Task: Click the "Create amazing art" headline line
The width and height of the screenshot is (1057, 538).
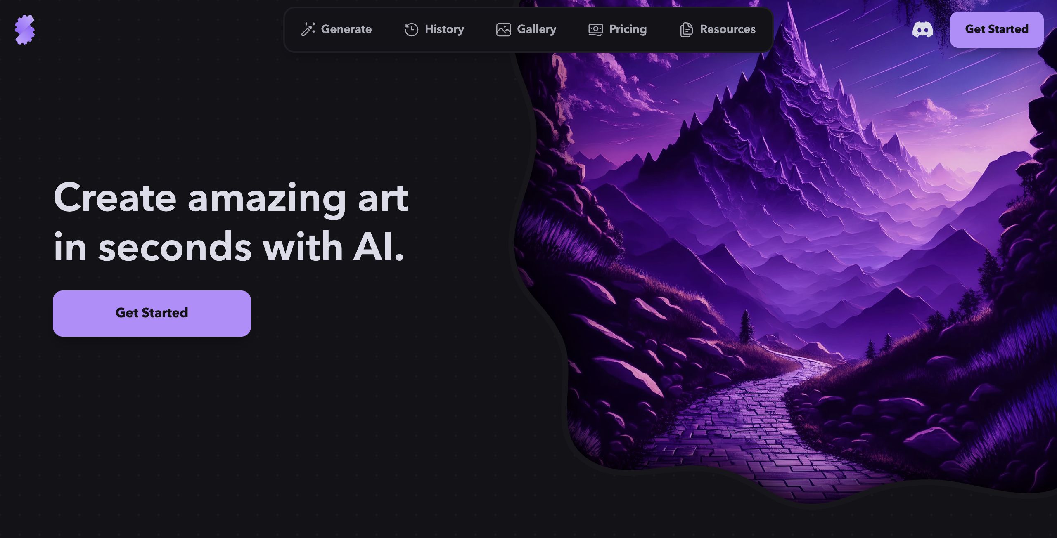Action: (x=231, y=198)
